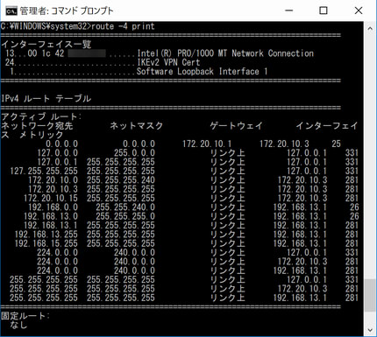Close the Command Prompt window
This screenshot has width=377, height=337.
click(359, 11)
